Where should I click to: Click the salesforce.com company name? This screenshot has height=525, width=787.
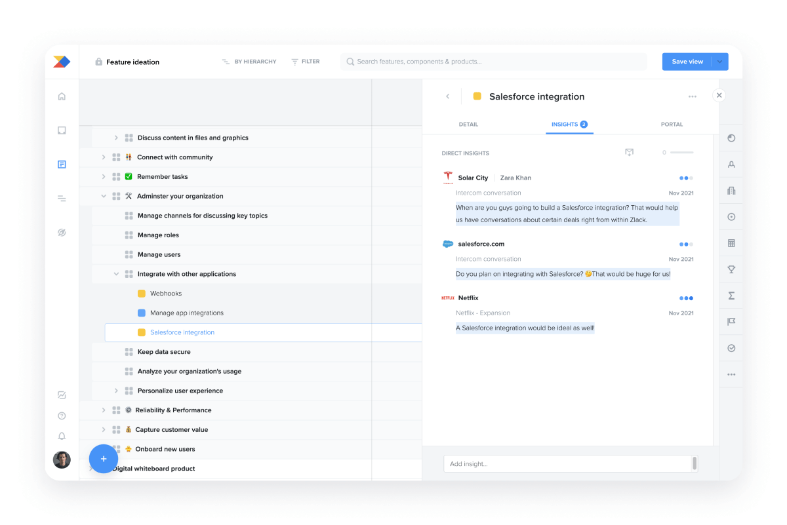coord(481,244)
